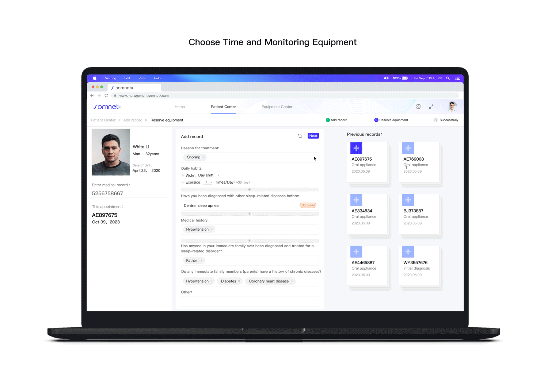The height and width of the screenshot is (365, 548).
Task: Click the plus icon on record AE4465887
Action: pyautogui.click(x=356, y=252)
